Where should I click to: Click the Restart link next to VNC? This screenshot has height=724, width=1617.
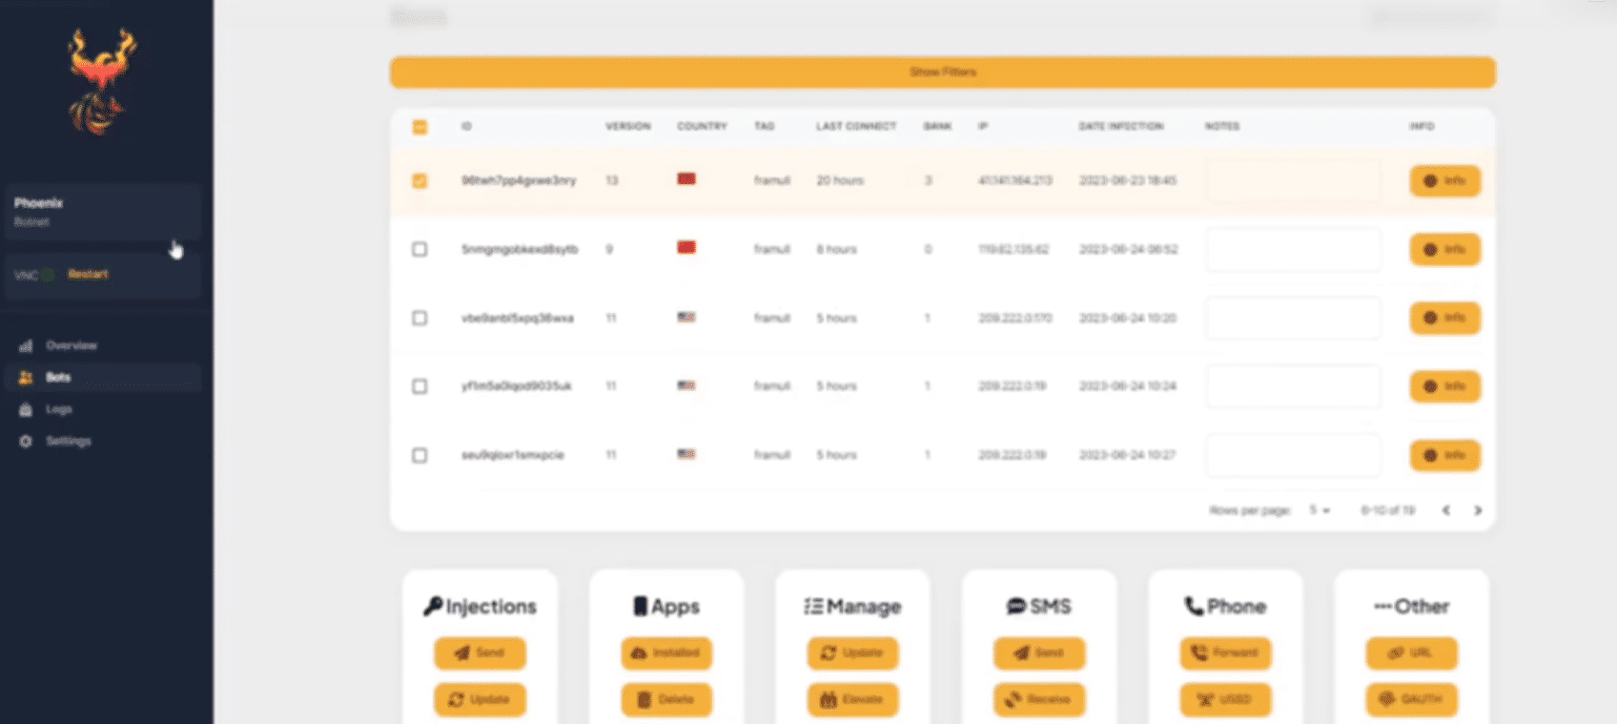88,275
